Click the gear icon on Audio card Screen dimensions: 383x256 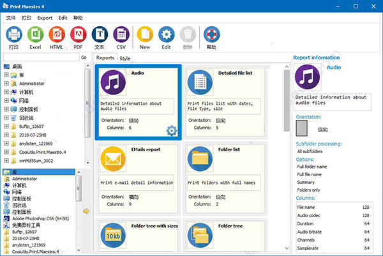(172, 131)
